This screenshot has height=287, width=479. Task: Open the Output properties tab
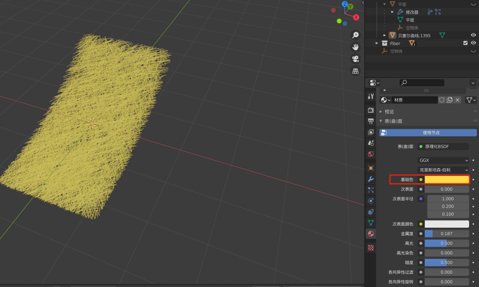click(371, 121)
